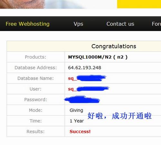This screenshot has height=145, width=161.
Task: Click the Congratulations table header
Action: pos(114,46)
